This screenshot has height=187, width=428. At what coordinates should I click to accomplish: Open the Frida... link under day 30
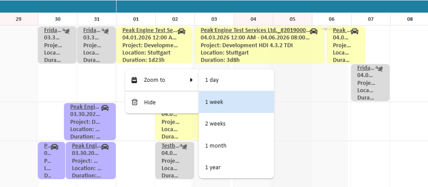[x=53, y=30]
